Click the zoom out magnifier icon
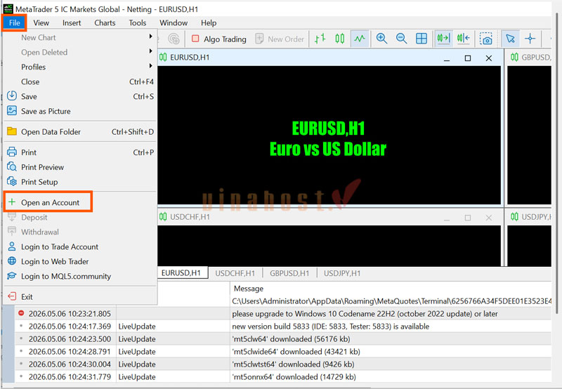Image resolution: width=562 pixels, height=389 pixels. (401, 39)
